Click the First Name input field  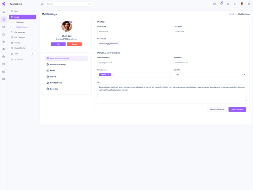(134, 32)
